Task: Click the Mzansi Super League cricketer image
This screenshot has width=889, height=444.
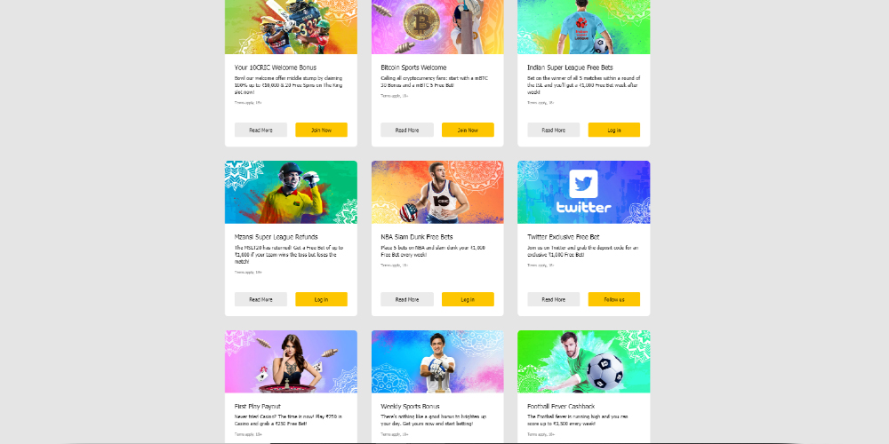Action: tap(291, 192)
